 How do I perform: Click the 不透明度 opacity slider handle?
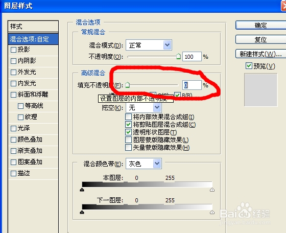[178, 56]
